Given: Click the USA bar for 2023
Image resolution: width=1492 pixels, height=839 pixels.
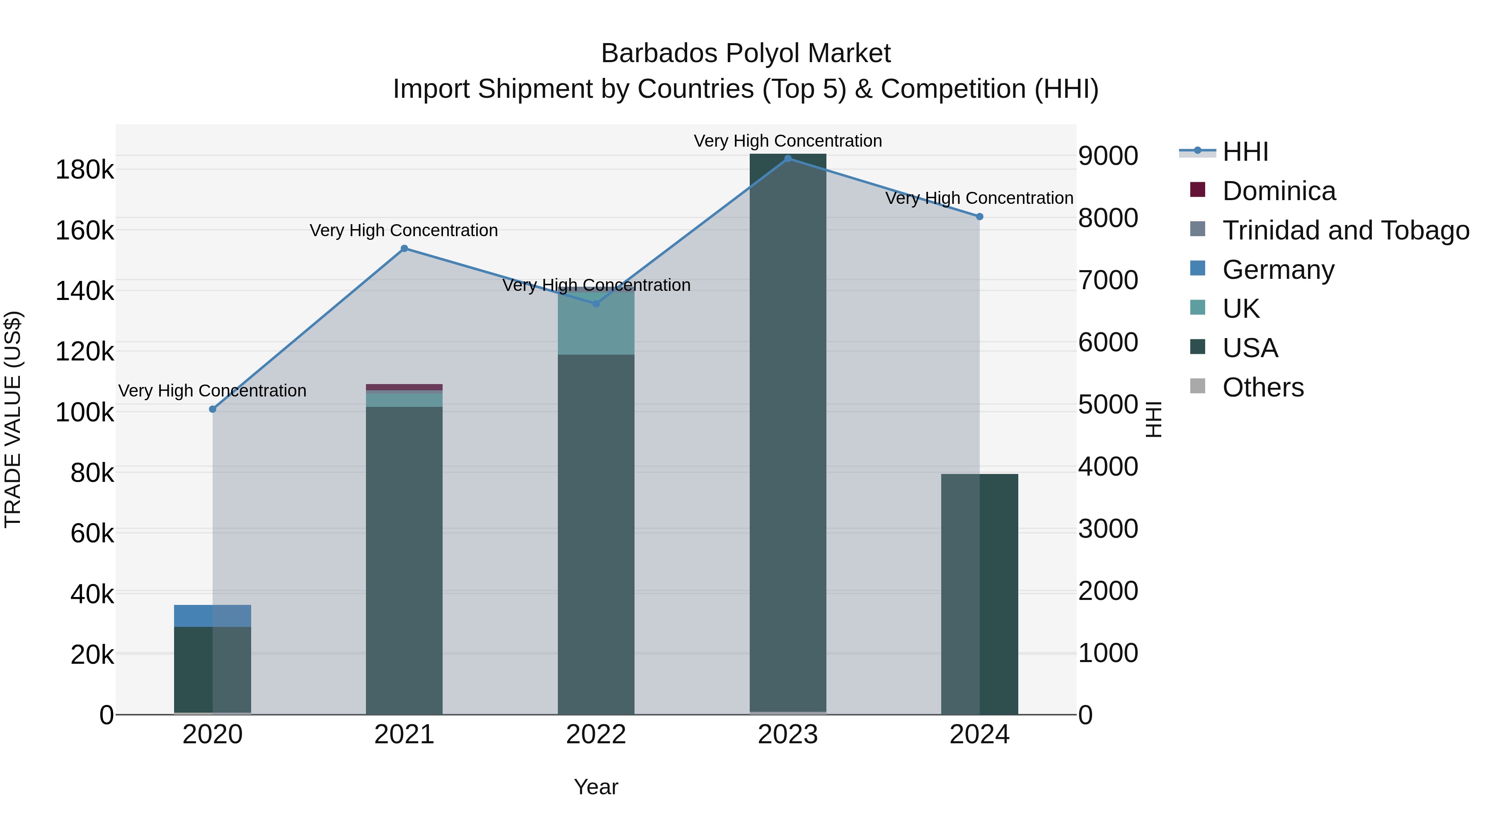Looking at the screenshot, I should point(788,433).
